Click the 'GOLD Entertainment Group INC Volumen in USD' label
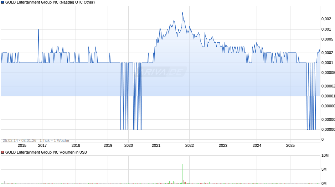The width and height of the screenshot is (335, 187). click(46, 152)
